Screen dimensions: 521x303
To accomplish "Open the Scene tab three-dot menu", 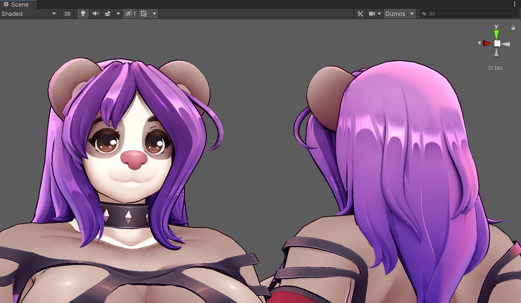I will (x=514, y=4).
